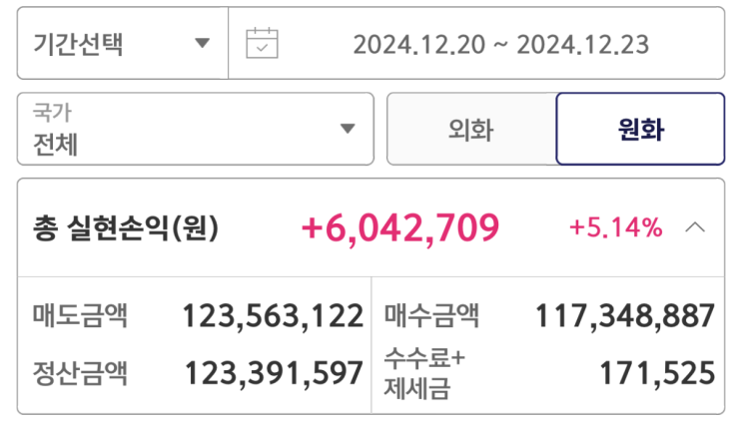This screenshot has height=423, width=742.
Task: Select the 원화 currency toggle
Action: (640, 129)
